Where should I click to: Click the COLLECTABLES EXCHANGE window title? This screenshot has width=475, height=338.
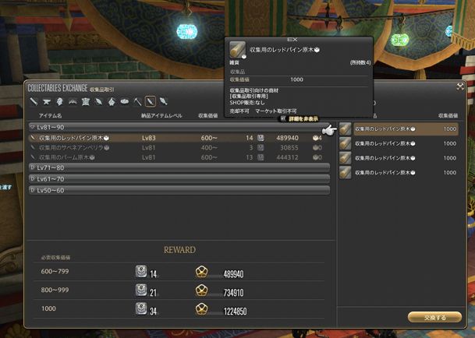point(58,88)
